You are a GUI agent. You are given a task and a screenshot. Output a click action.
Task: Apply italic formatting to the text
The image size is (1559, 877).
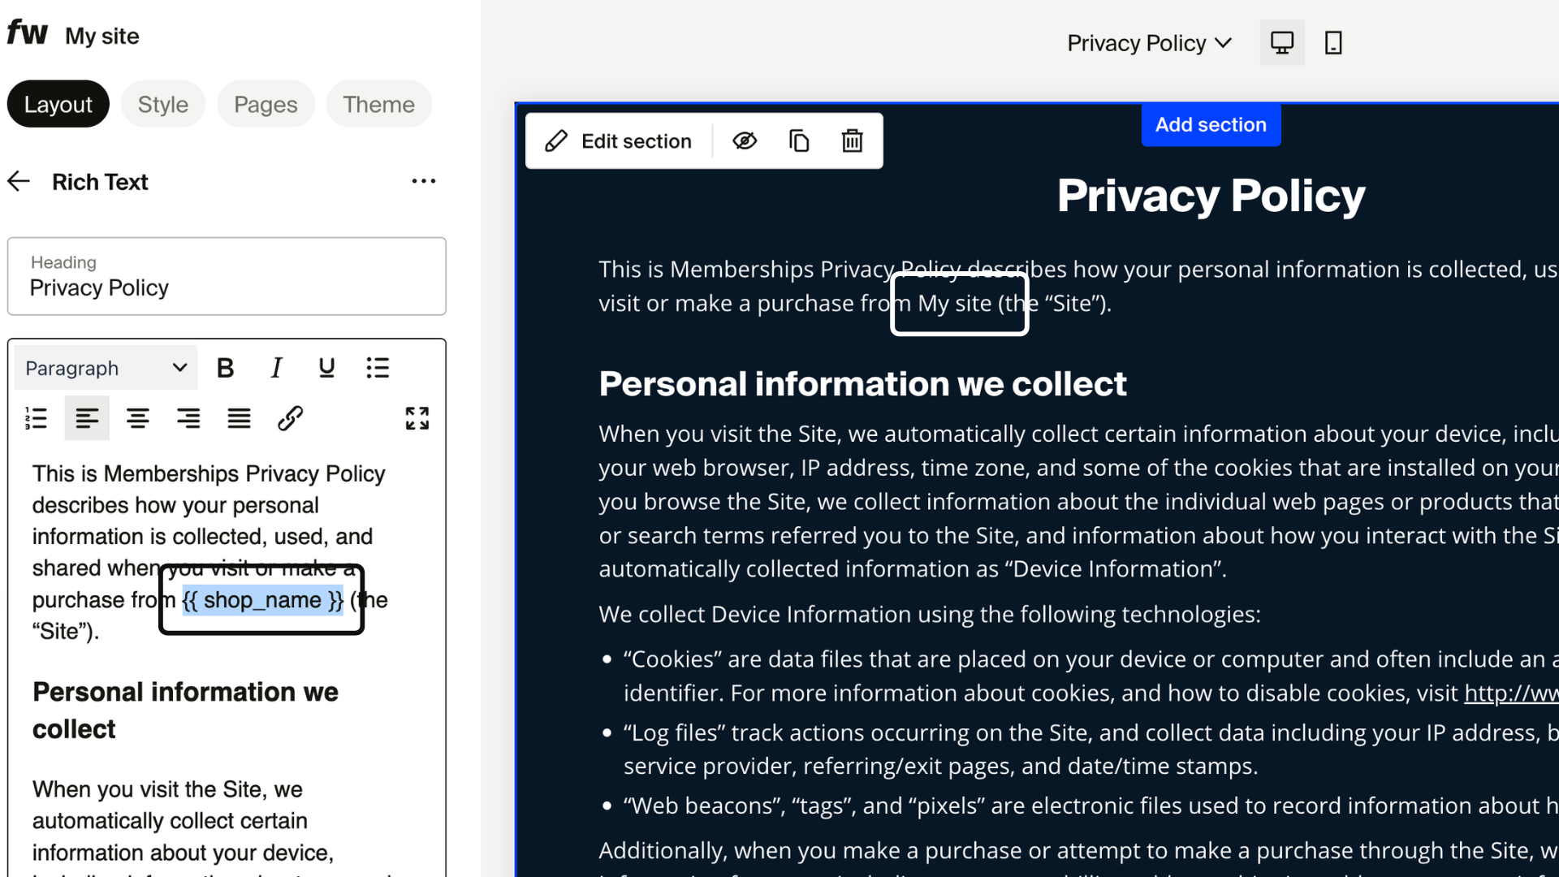(276, 368)
